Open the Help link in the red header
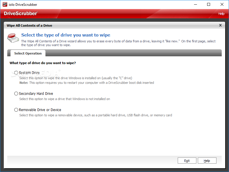229x172 pixels. [x=221, y=14]
